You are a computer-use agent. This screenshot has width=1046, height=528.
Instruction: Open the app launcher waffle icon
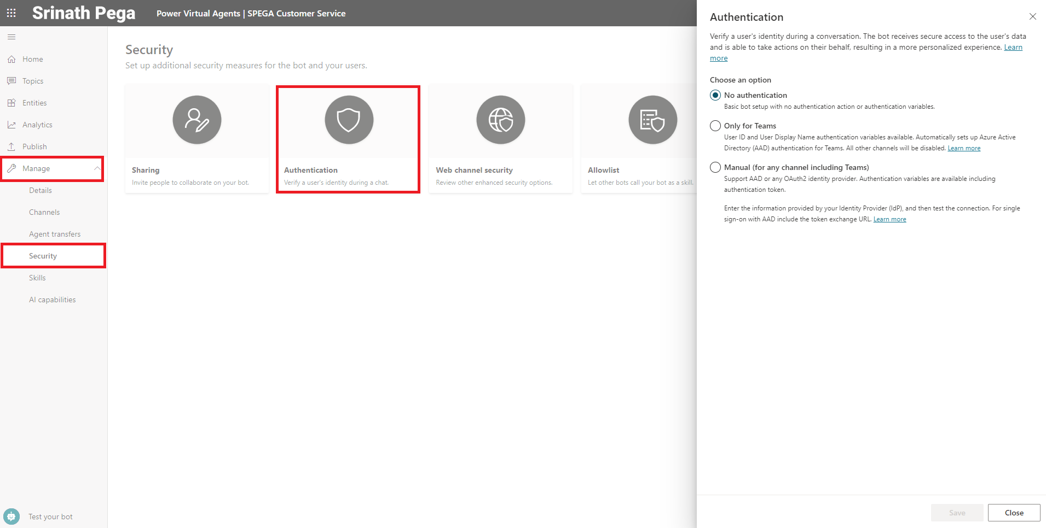coord(11,13)
